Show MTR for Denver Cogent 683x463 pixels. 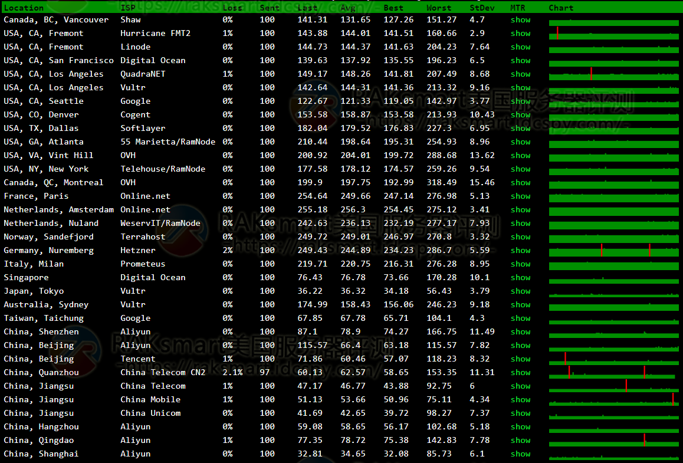point(521,115)
